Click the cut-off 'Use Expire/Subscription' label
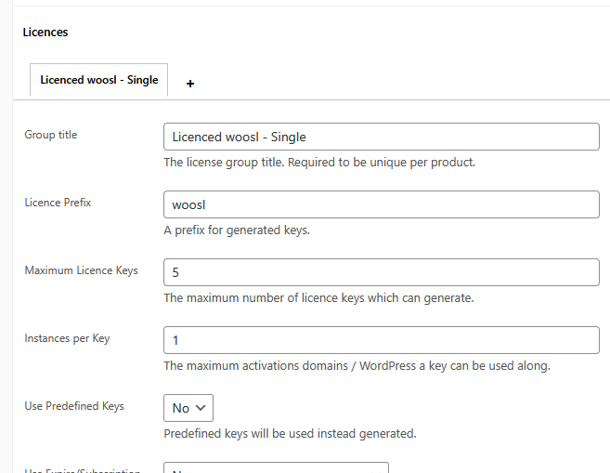 (82, 470)
